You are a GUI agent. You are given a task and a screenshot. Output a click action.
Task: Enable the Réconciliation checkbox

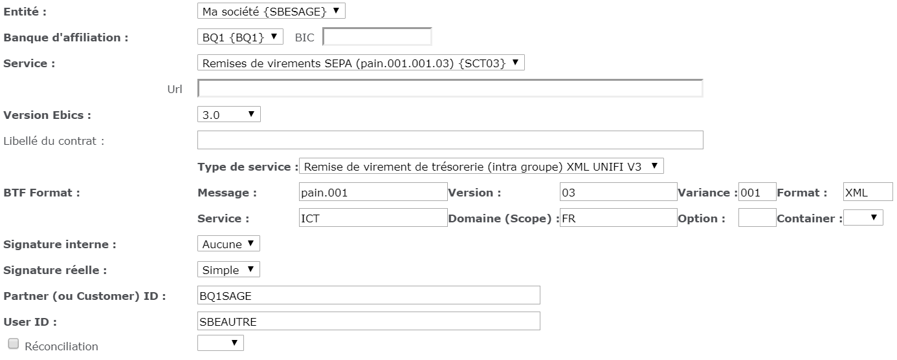(x=14, y=344)
